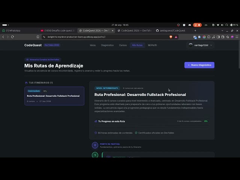Click the Tus Itinerarios calendar icon
Screen dimensions: 240x180
26,82
